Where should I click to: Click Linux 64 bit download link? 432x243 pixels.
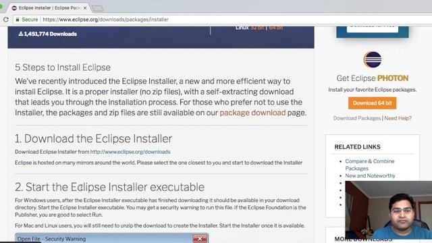(x=276, y=28)
